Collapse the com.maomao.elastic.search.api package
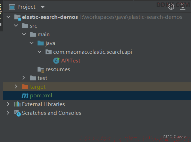The image size is (191, 142). pyautogui.click(x=40, y=52)
